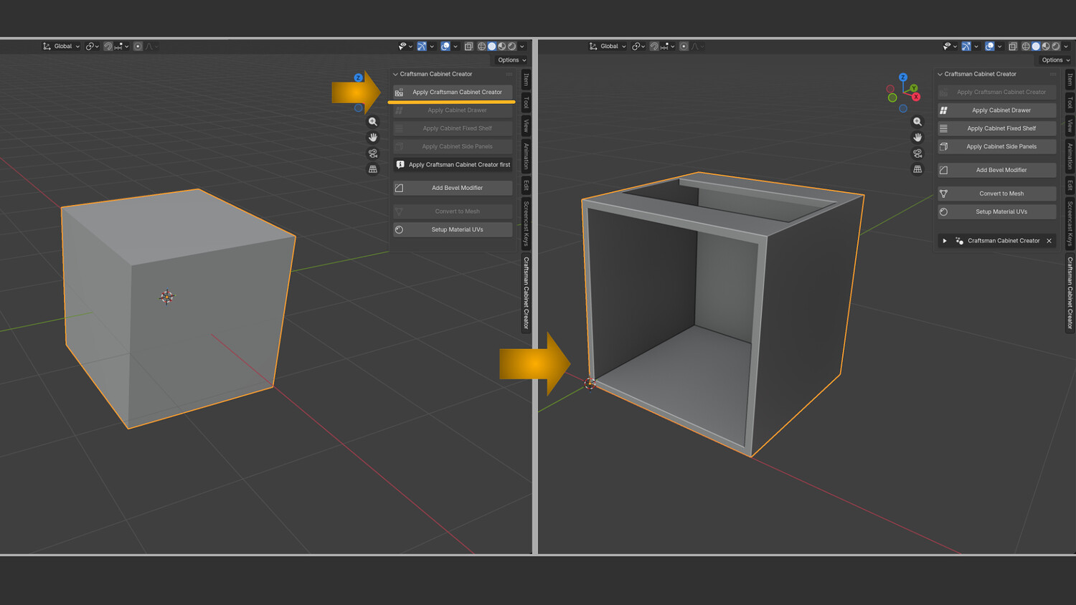Select material preview shading in right viewport header
The width and height of the screenshot is (1076, 605).
[x=1046, y=47]
